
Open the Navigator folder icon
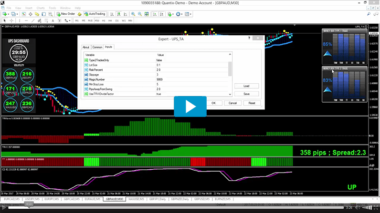pos(37,14)
